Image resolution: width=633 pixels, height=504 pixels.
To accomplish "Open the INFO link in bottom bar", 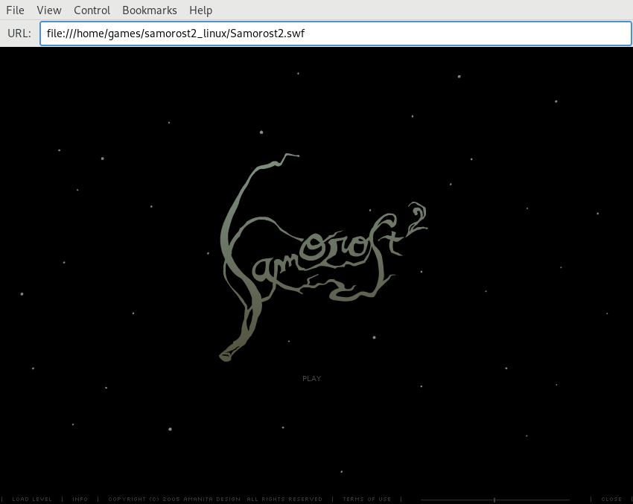I will [80, 499].
